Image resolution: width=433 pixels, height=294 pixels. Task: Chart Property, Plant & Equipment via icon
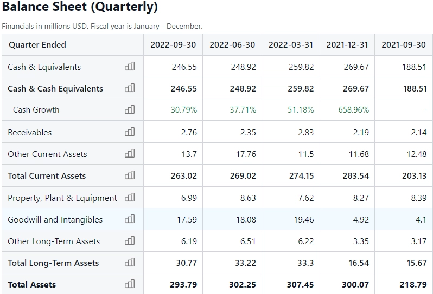pos(129,198)
